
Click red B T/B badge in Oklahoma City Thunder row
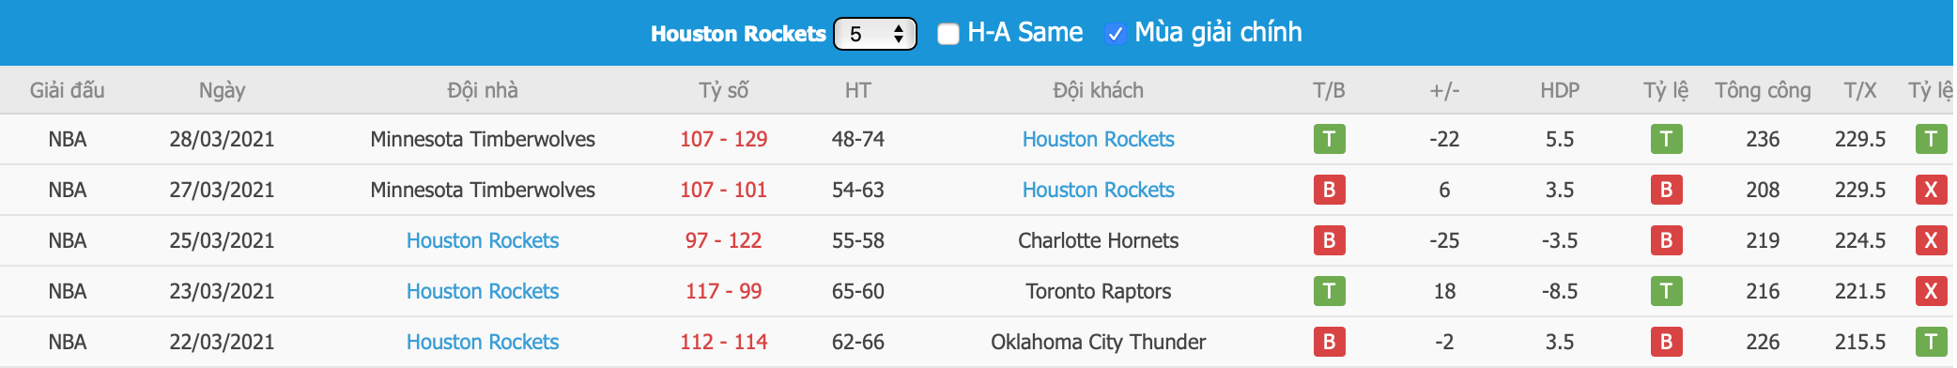point(1329,342)
